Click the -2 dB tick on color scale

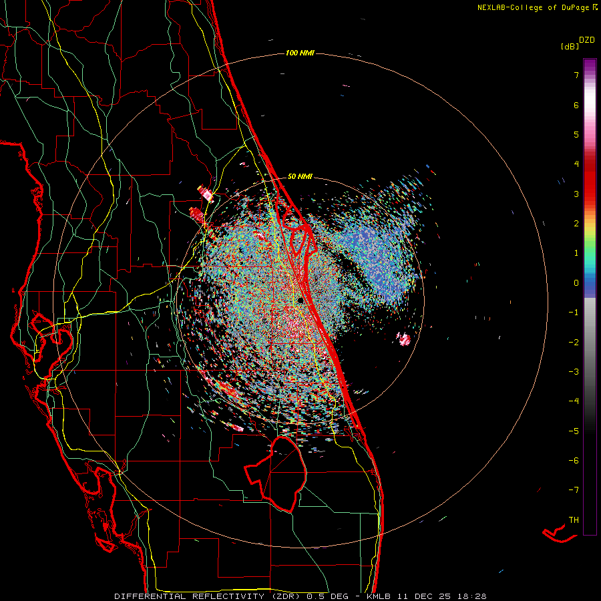(x=574, y=343)
